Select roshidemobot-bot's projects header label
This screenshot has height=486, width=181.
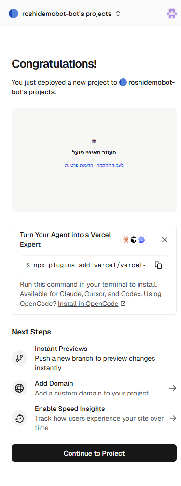[67, 14]
